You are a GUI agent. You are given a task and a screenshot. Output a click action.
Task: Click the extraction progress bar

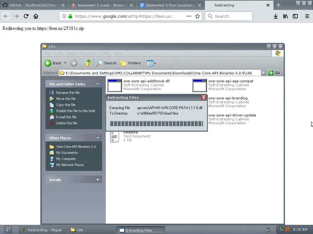(156, 124)
